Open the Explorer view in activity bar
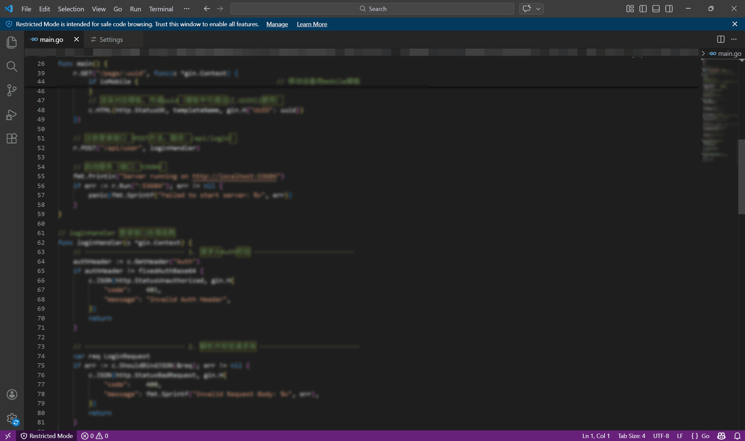The image size is (745, 441). coord(12,42)
